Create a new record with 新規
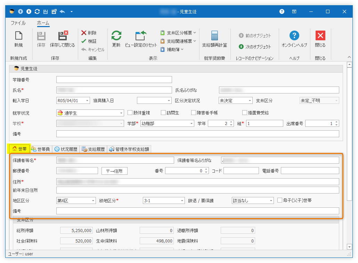Image resolution: width=358 pixels, height=263 pixels. coord(18,39)
